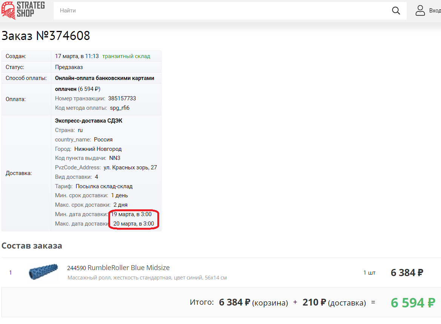Image resolution: width=441 pixels, height=324 pixels.
Task: Select the Создан: row label
Action: 16,56
